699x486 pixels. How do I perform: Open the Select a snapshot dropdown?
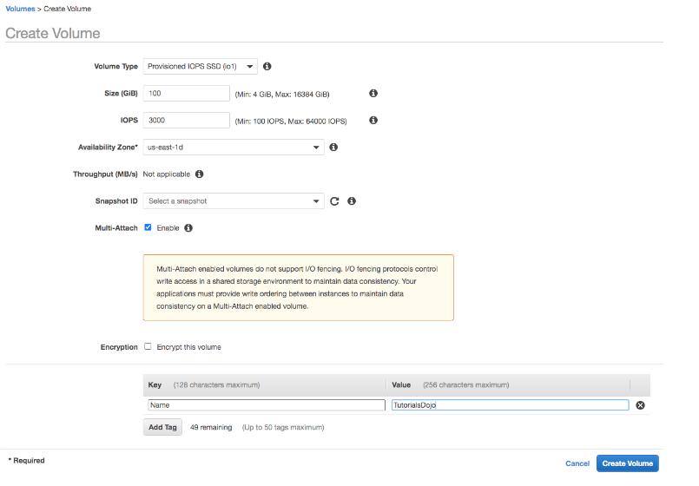[x=234, y=201]
